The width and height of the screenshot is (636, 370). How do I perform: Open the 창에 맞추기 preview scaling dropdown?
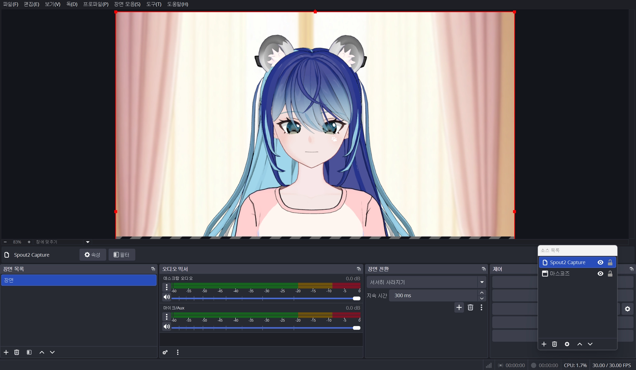(x=88, y=242)
